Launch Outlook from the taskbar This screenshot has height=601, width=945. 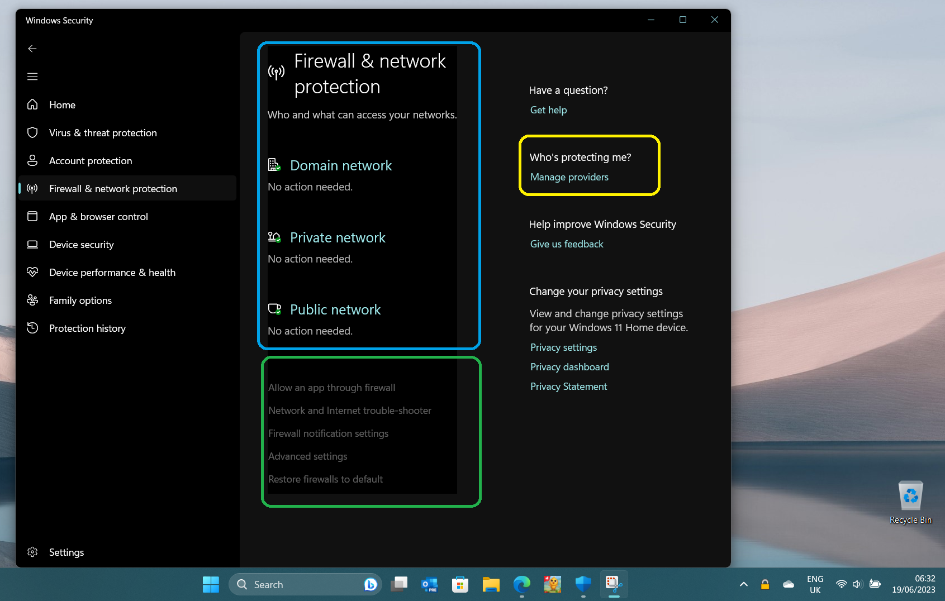point(429,584)
